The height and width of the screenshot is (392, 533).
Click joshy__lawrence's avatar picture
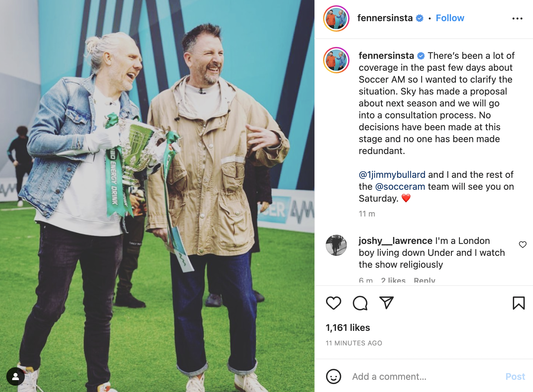[x=336, y=245]
